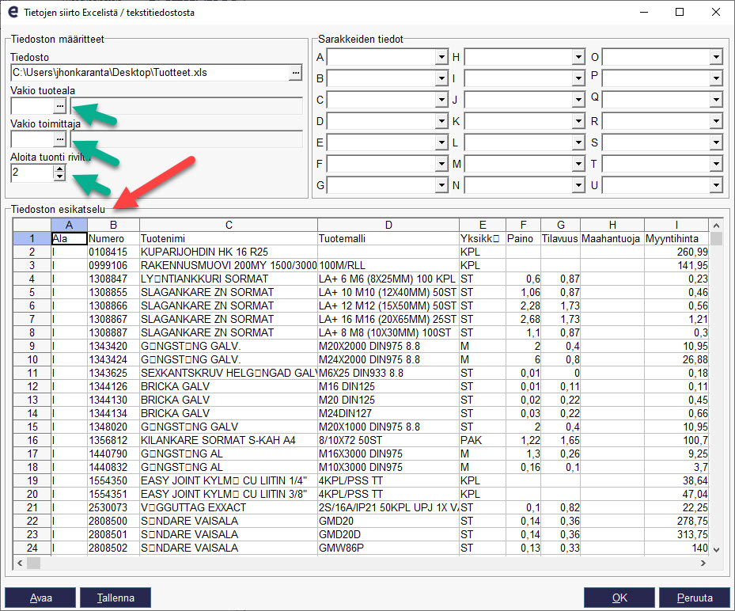Image resolution: width=735 pixels, height=611 pixels.
Task: Click the application e icon in title bar
Action: click(13, 12)
